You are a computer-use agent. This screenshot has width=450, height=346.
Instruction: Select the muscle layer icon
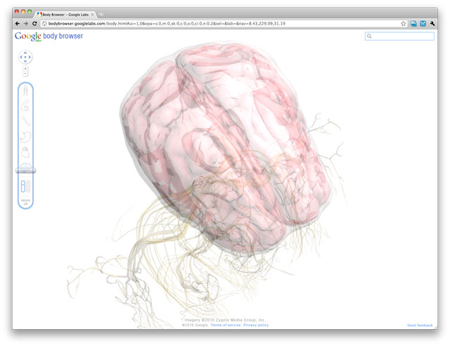[x=25, y=105]
